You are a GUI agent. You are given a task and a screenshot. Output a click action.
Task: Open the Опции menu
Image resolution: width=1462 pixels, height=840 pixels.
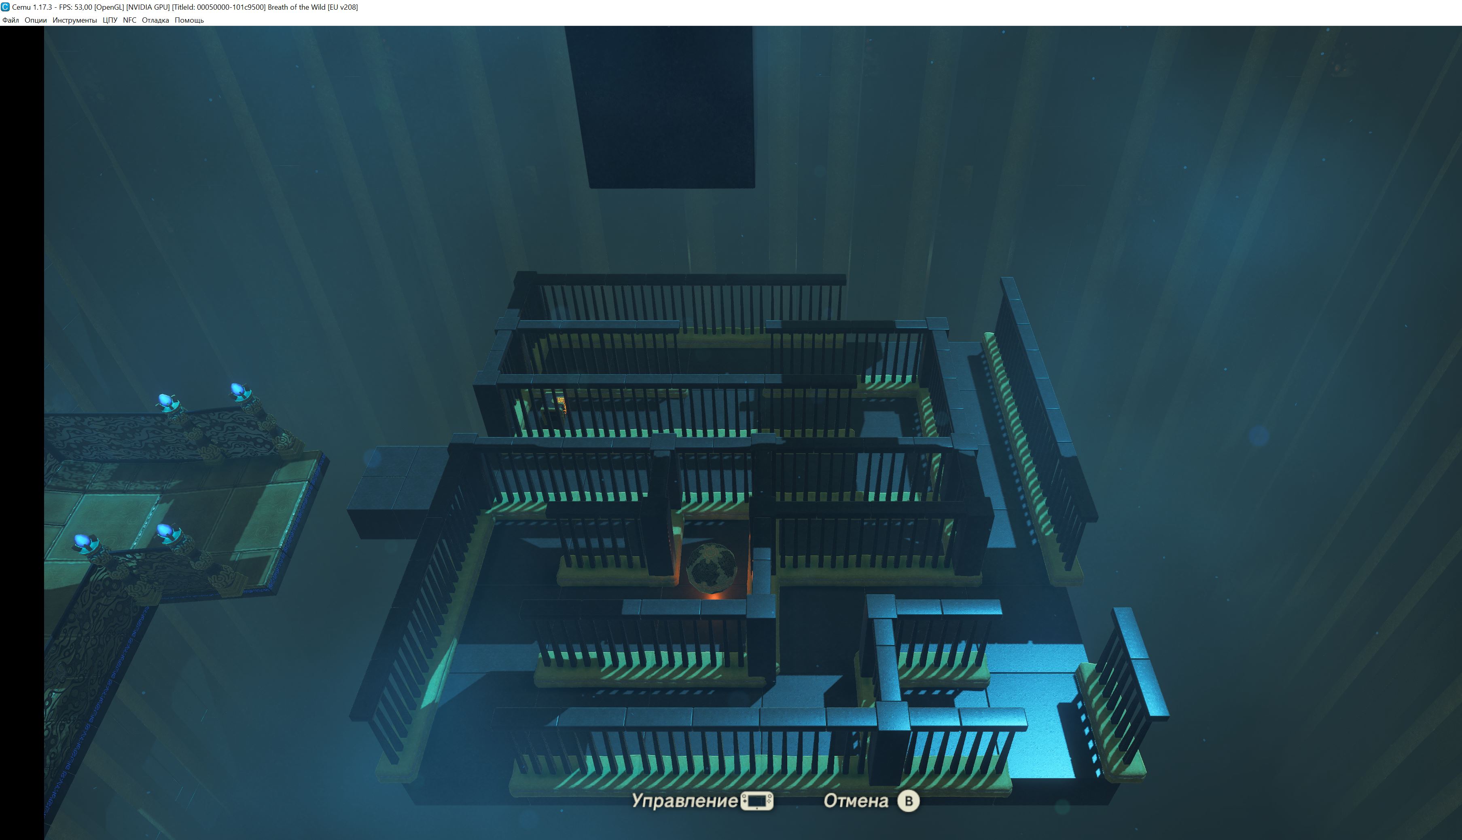(x=35, y=20)
